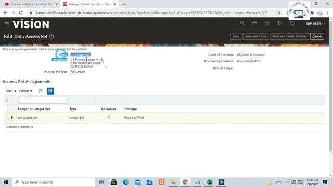The image size is (333, 187).
Task: Open Microsoft Store from the taskbar
Action: coord(113,182)
